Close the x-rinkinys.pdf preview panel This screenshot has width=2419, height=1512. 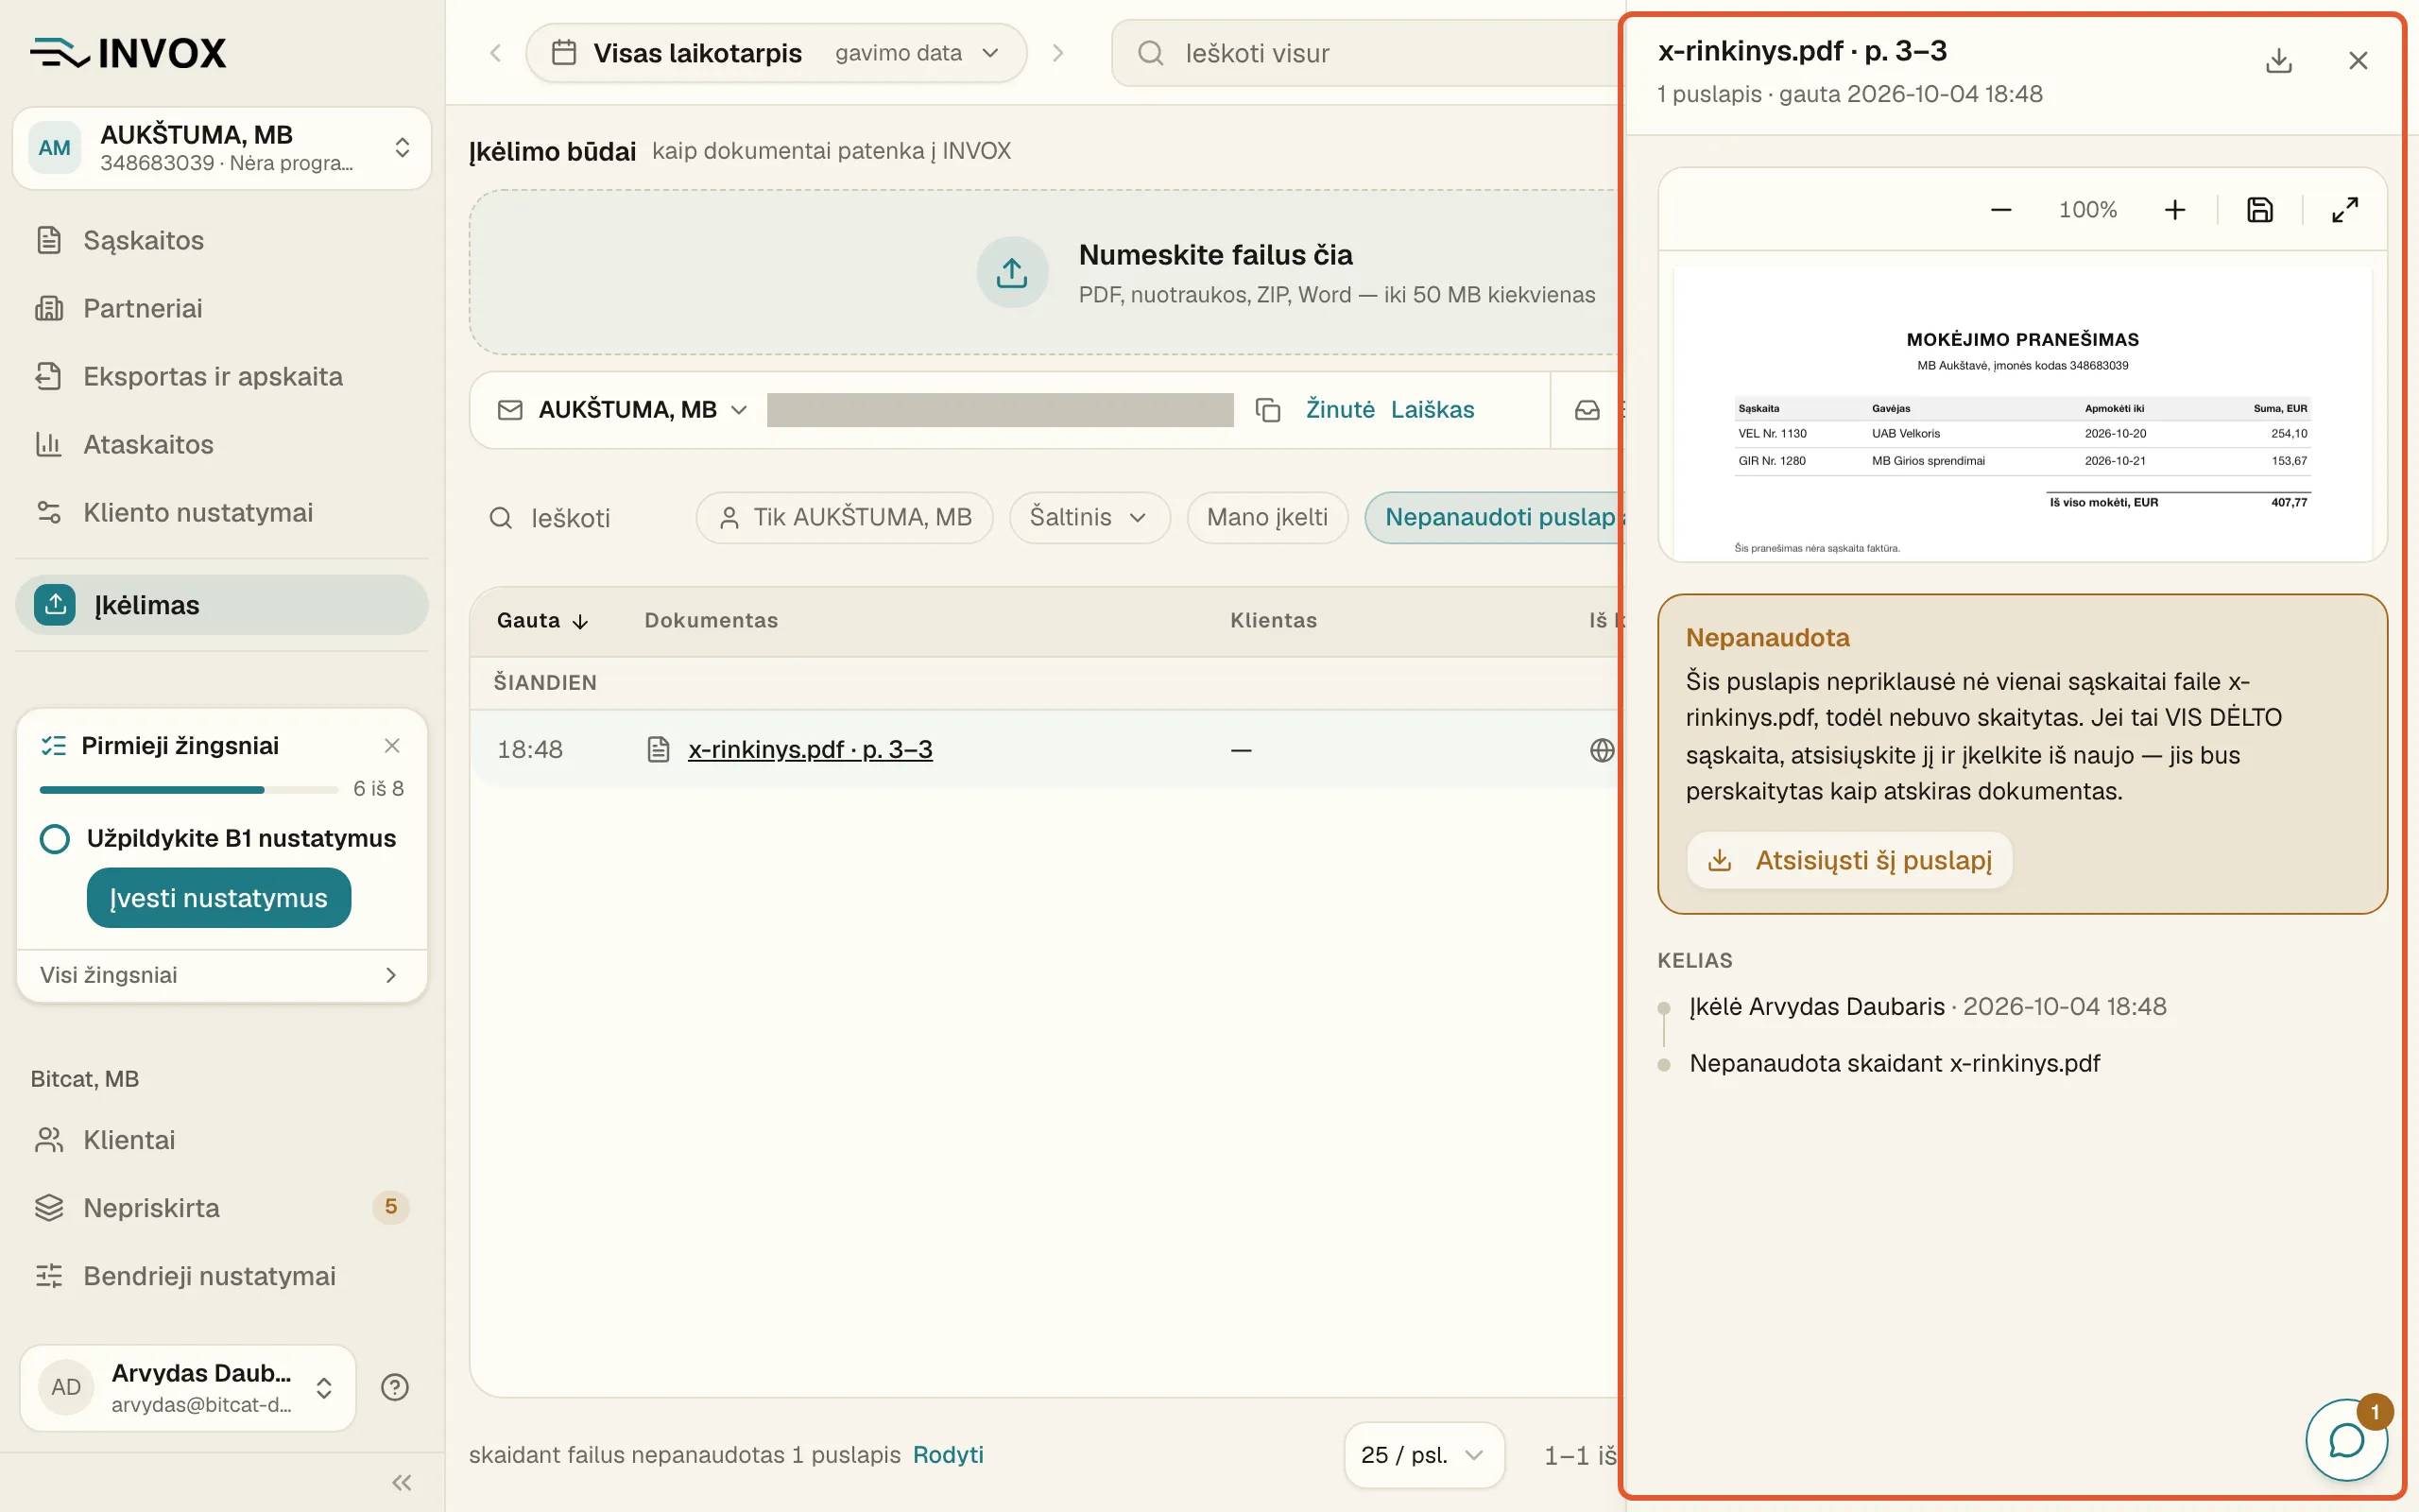2357,61
